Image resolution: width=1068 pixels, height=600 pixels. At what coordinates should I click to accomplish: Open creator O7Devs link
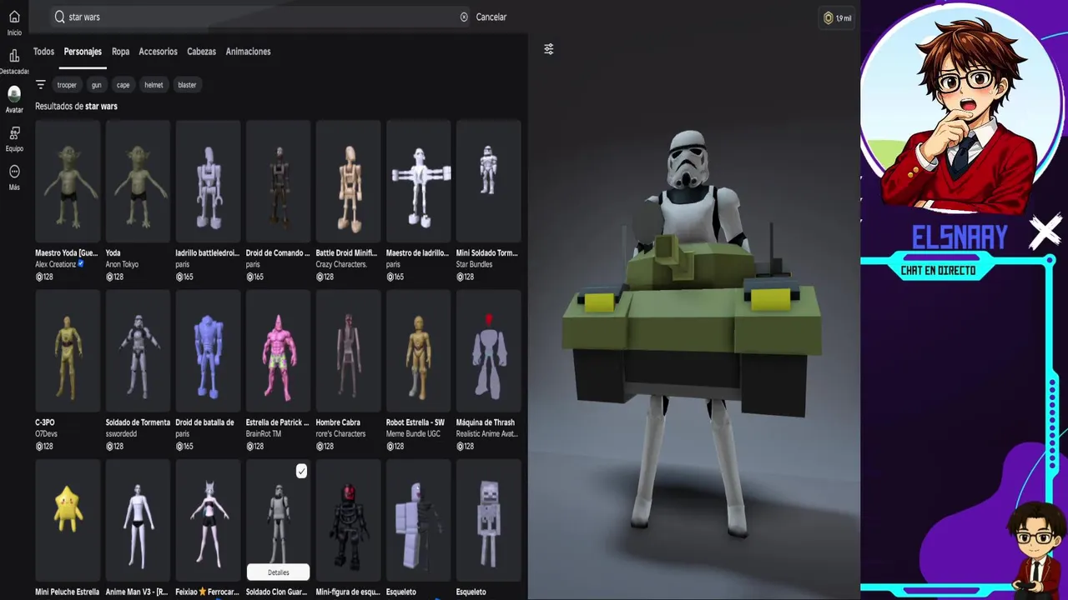[46, 434]
